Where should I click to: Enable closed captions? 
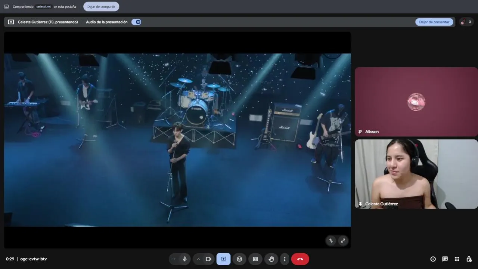click(255, 259)
